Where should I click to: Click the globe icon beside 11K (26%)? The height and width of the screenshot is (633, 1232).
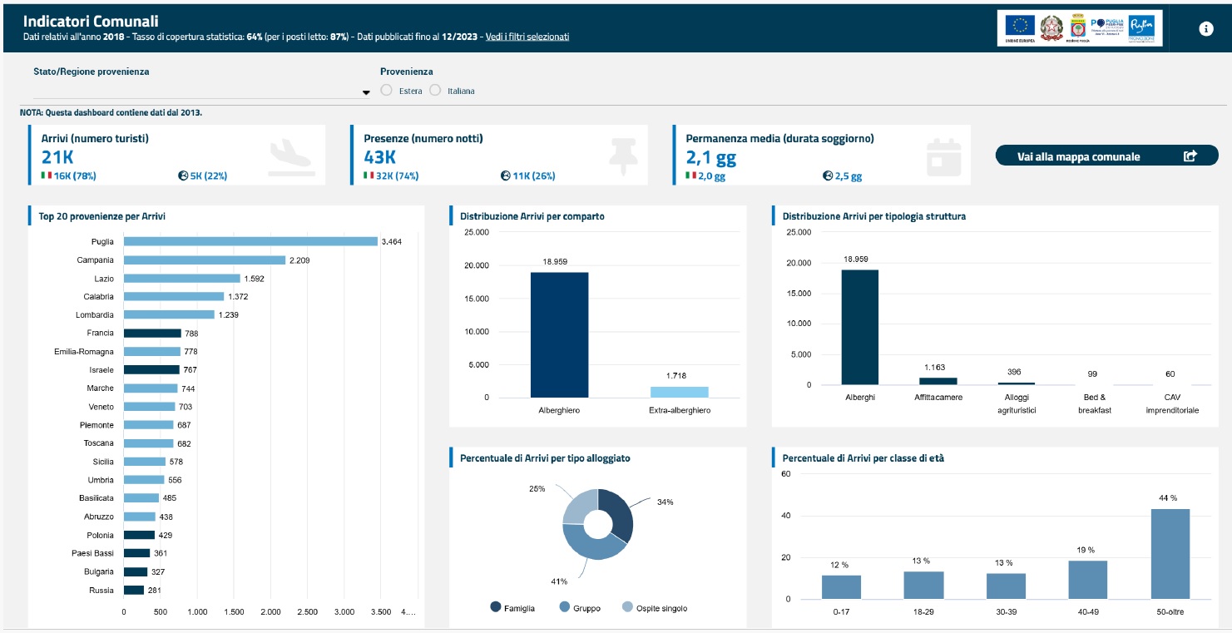(x=505, y=176)
